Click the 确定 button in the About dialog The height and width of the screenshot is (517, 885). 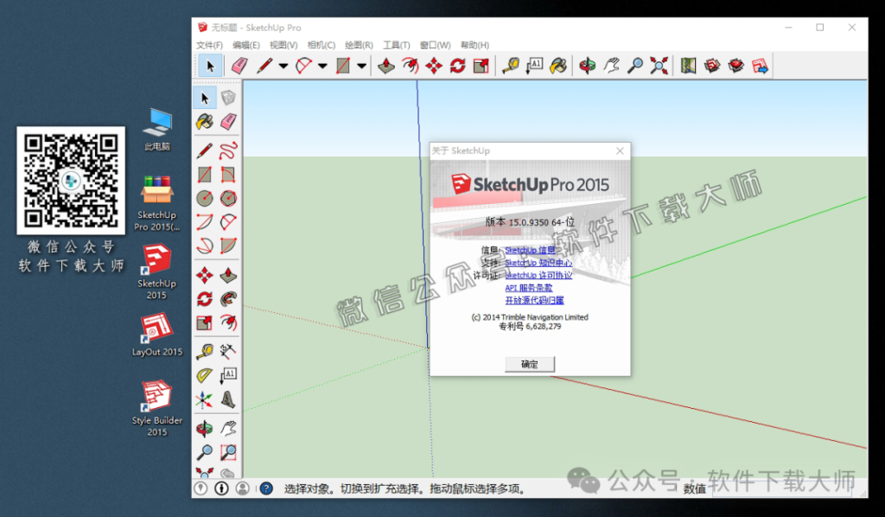[x=529, y=364]
